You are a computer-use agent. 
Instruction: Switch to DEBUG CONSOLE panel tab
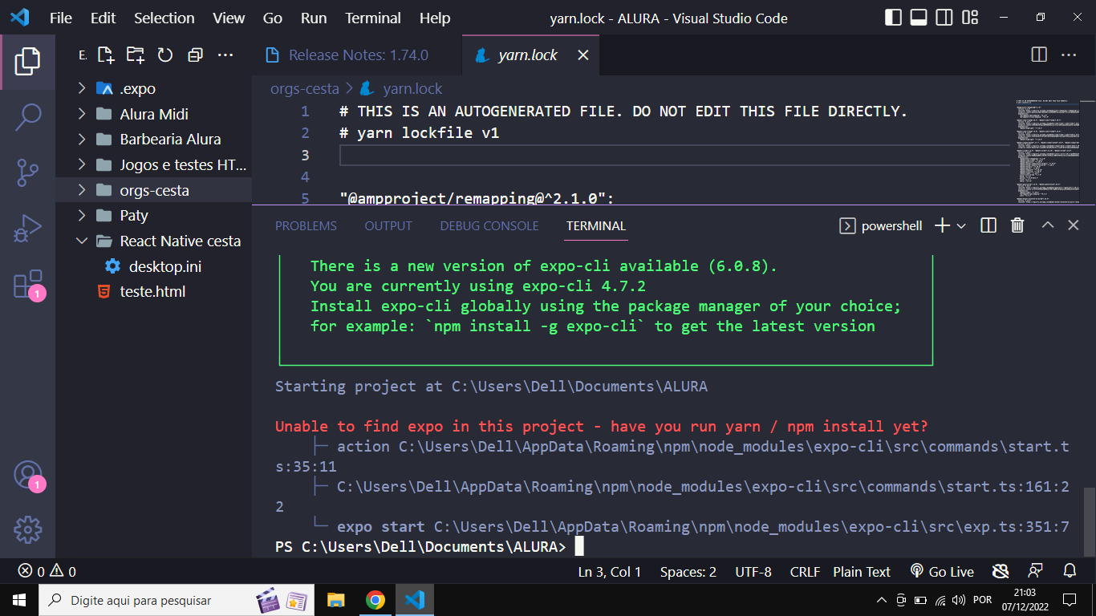[x=489, y=226]
